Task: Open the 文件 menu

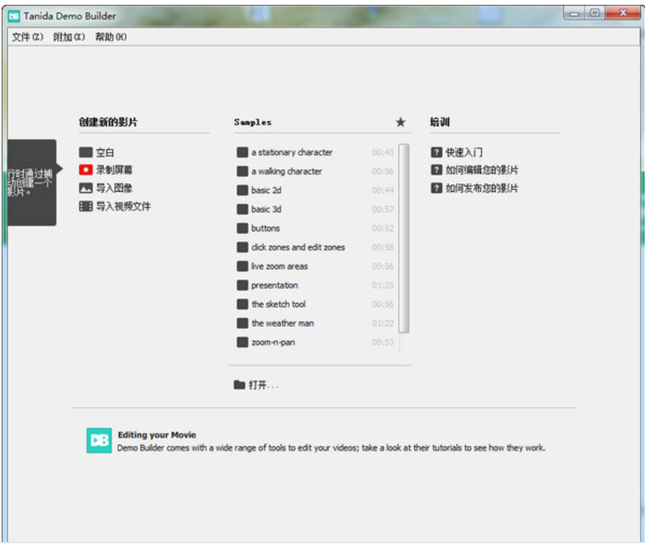Action: point(27,37)
